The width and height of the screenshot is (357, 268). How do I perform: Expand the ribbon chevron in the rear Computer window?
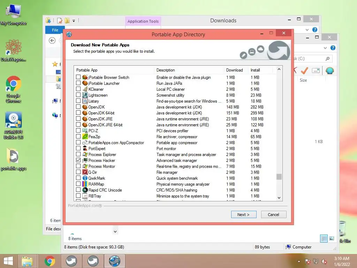[x=325, y=48]
